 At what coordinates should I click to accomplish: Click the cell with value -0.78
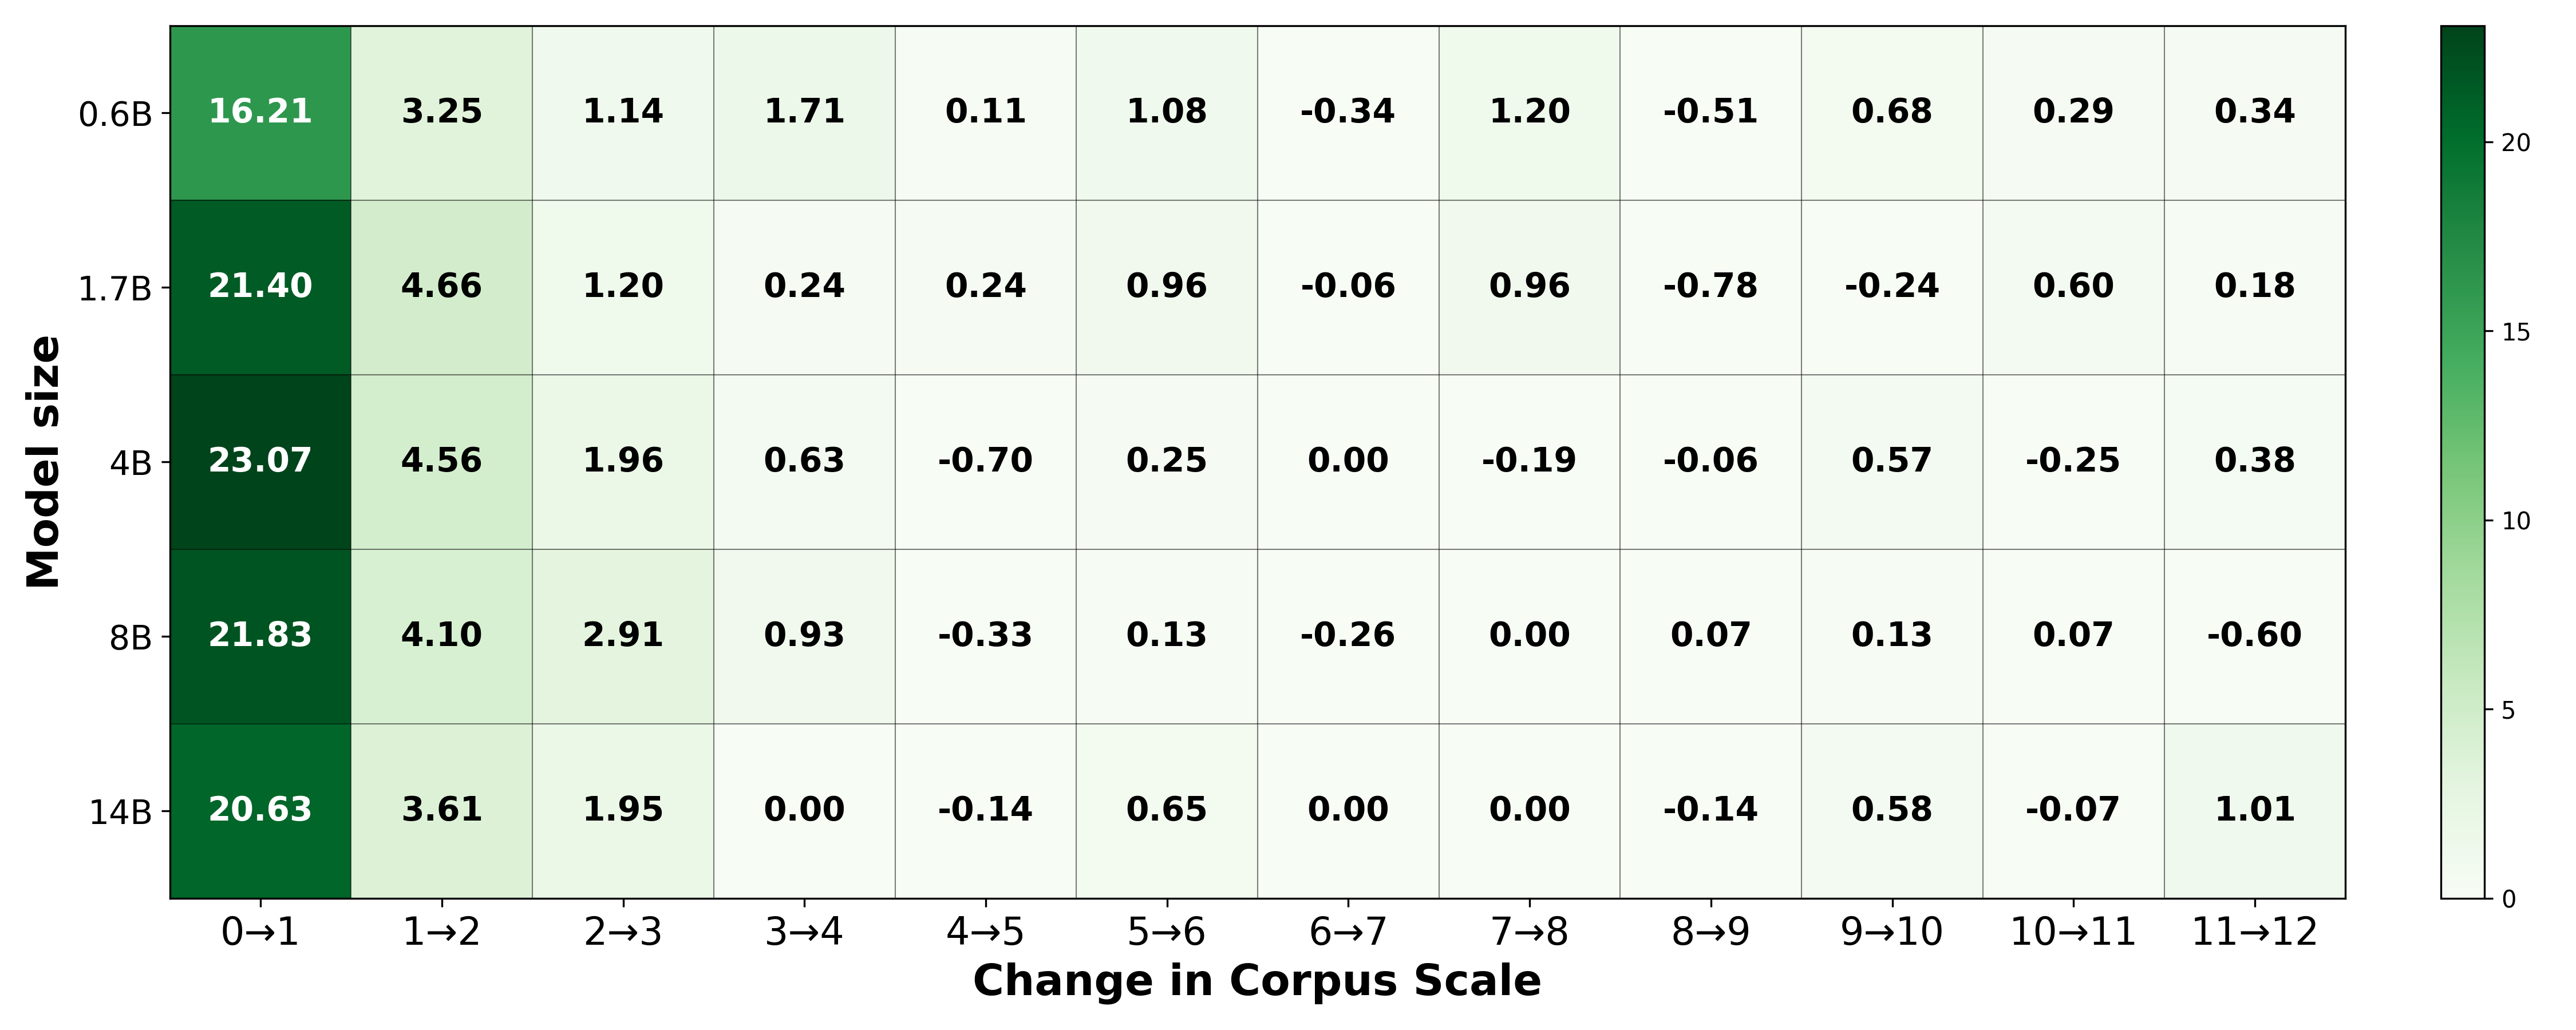(1710, 286)
